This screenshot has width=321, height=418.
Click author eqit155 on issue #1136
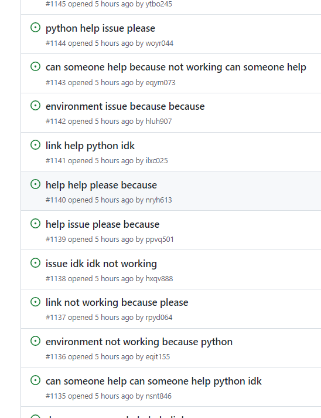(x=158, y=357)
